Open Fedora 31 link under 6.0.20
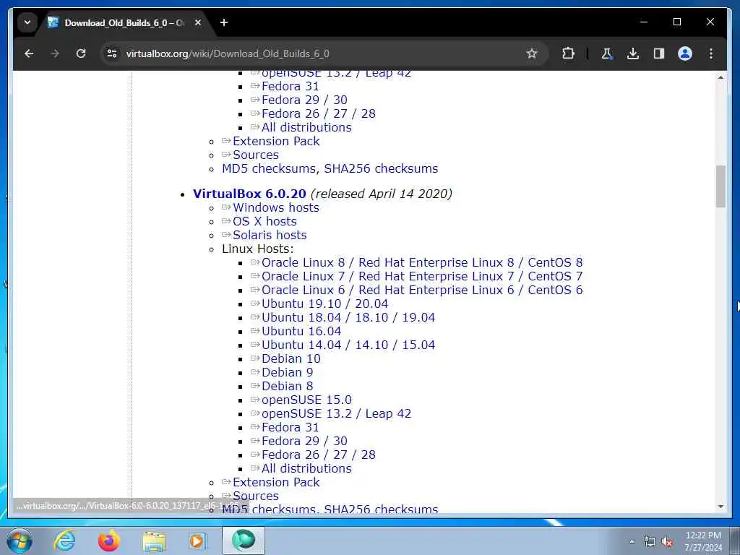This screenshot has width=740, height=555. coord(291,427)
